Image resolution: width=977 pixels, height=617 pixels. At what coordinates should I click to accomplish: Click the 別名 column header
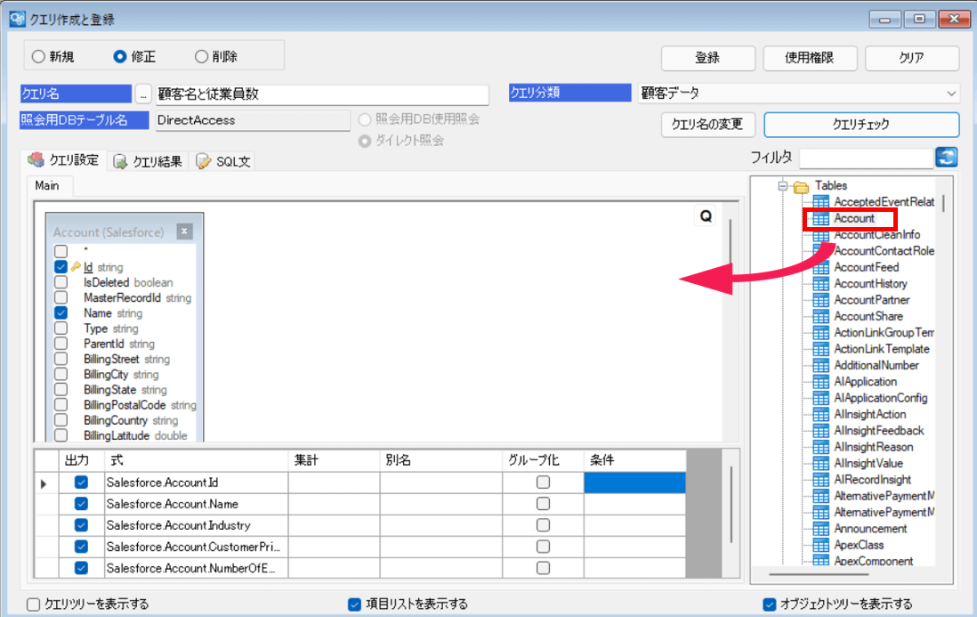click(x=441, y=460)
